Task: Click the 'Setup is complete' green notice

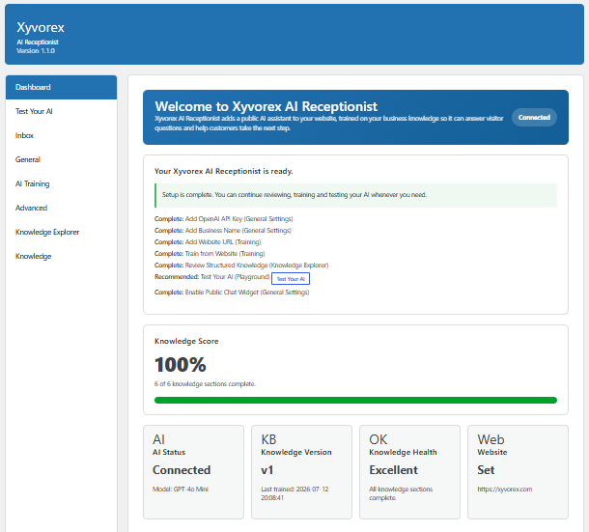Action: click(355, 195)
